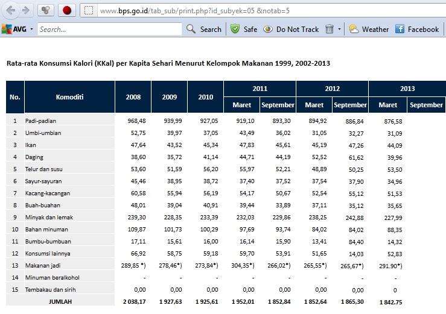Click the trash can icon
This screenshot has height=314, width=446.
[x=330, y=29]
